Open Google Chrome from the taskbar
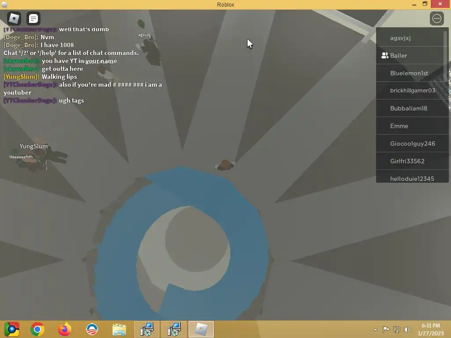The height and width of the screenshot is (338, 451). tap(37, 329)
